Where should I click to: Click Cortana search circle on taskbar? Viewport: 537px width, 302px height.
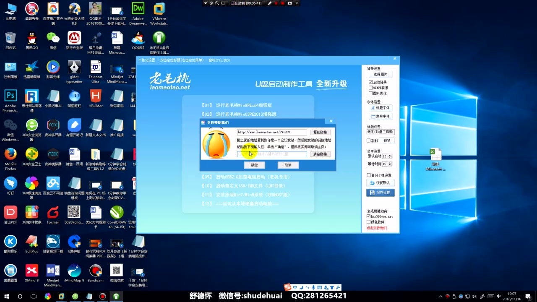click(x=20, y=296)
